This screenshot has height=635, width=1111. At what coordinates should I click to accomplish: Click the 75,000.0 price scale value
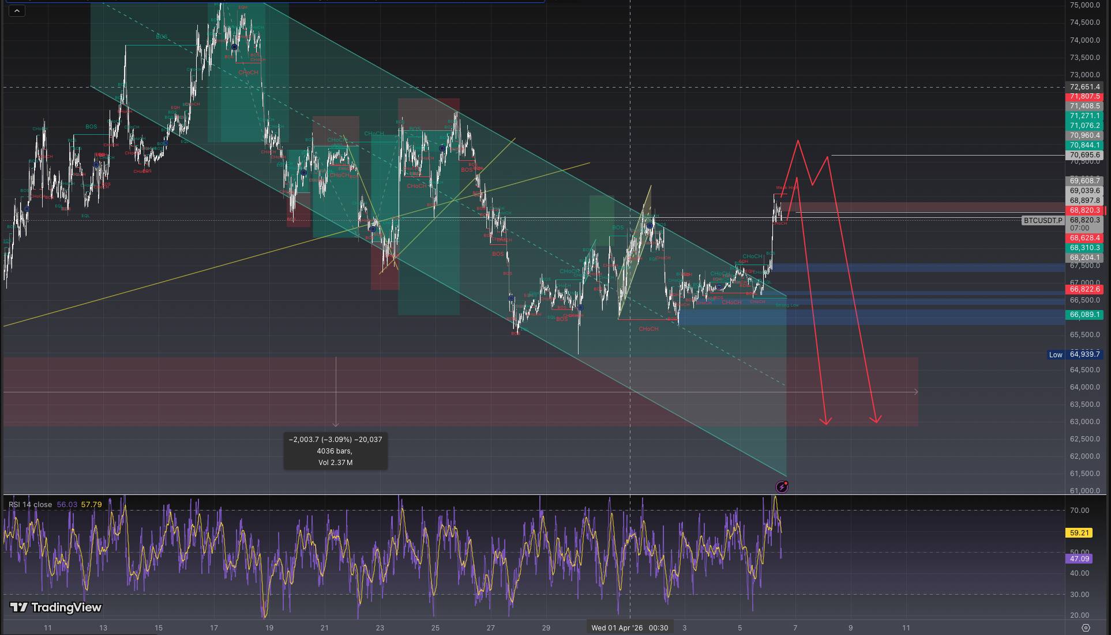pos(1084,5)
